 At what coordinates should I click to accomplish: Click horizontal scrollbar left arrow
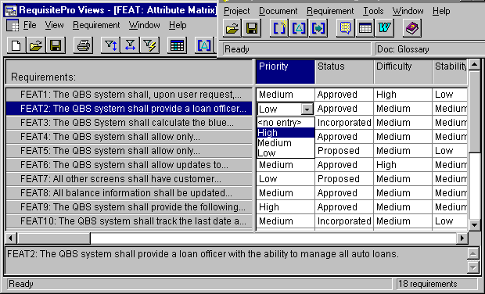pos(11,238)
